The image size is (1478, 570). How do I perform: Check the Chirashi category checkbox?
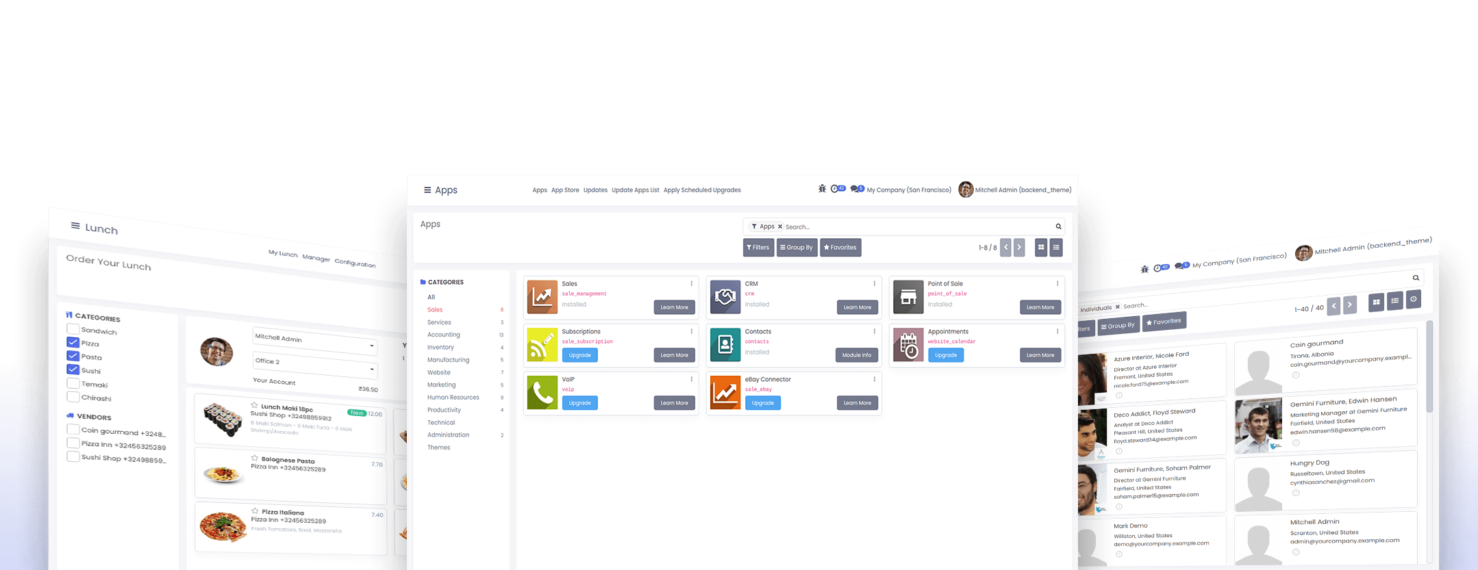pos(73,396)
